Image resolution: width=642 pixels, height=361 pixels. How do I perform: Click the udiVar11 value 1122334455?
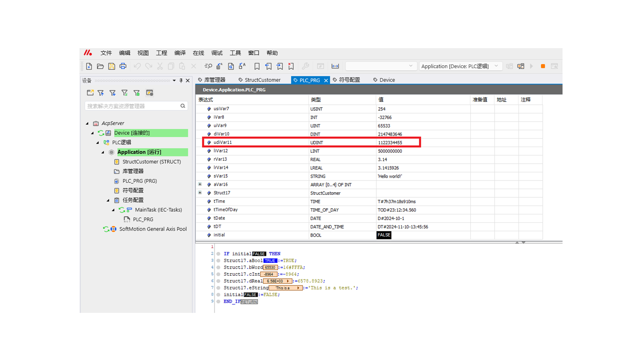[390, 142]
